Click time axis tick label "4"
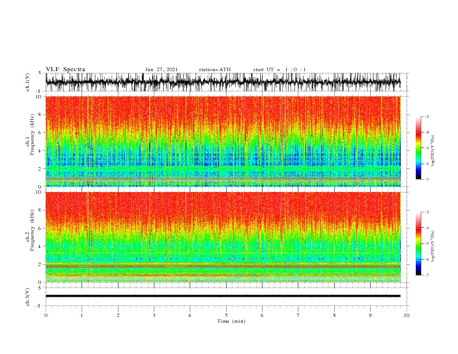458x354 pixels. [x=190, y=315]
